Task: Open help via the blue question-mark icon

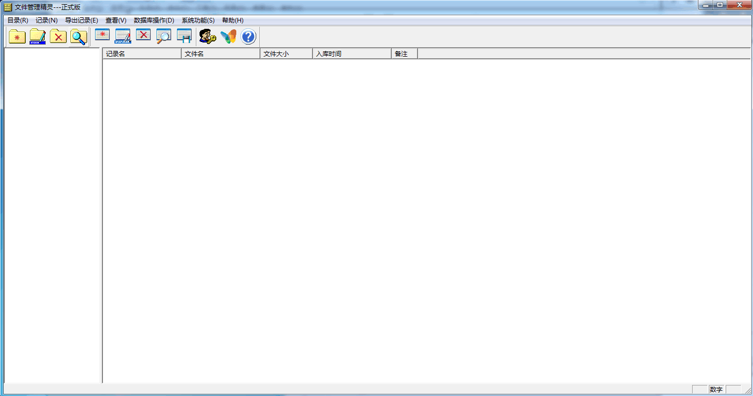Action: (248, 37)
